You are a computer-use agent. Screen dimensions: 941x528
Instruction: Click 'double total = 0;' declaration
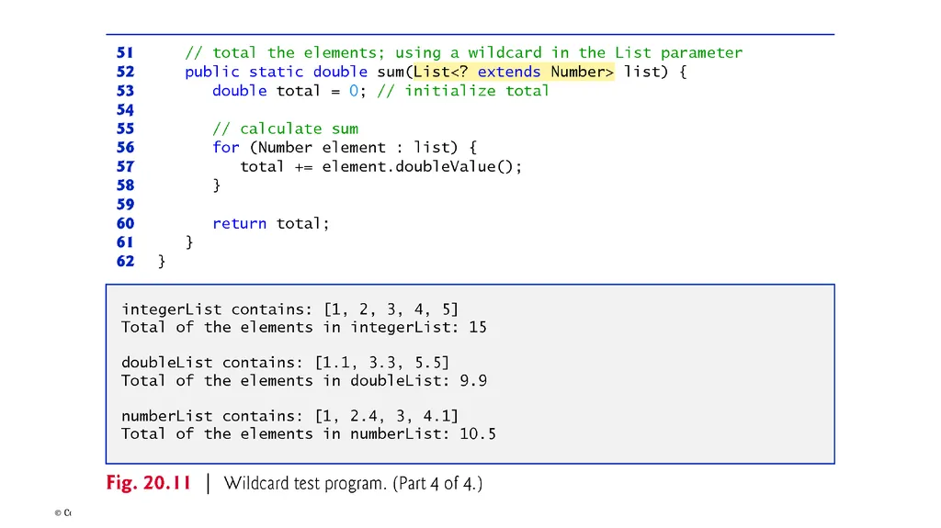tap(289, 91)
